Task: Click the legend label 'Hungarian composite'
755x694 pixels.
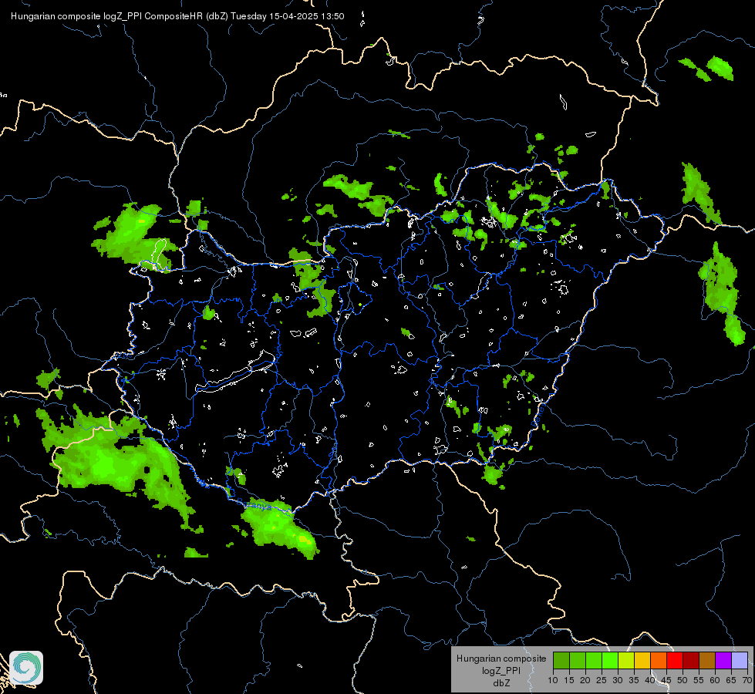Action: click(x=501, y=659)
